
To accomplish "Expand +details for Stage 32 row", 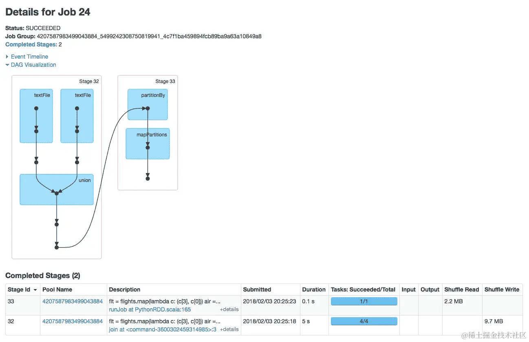I will [229, 329].
